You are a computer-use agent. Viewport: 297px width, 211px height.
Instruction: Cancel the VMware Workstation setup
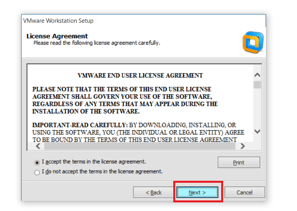pyautogui.click(x=244, y=193)
